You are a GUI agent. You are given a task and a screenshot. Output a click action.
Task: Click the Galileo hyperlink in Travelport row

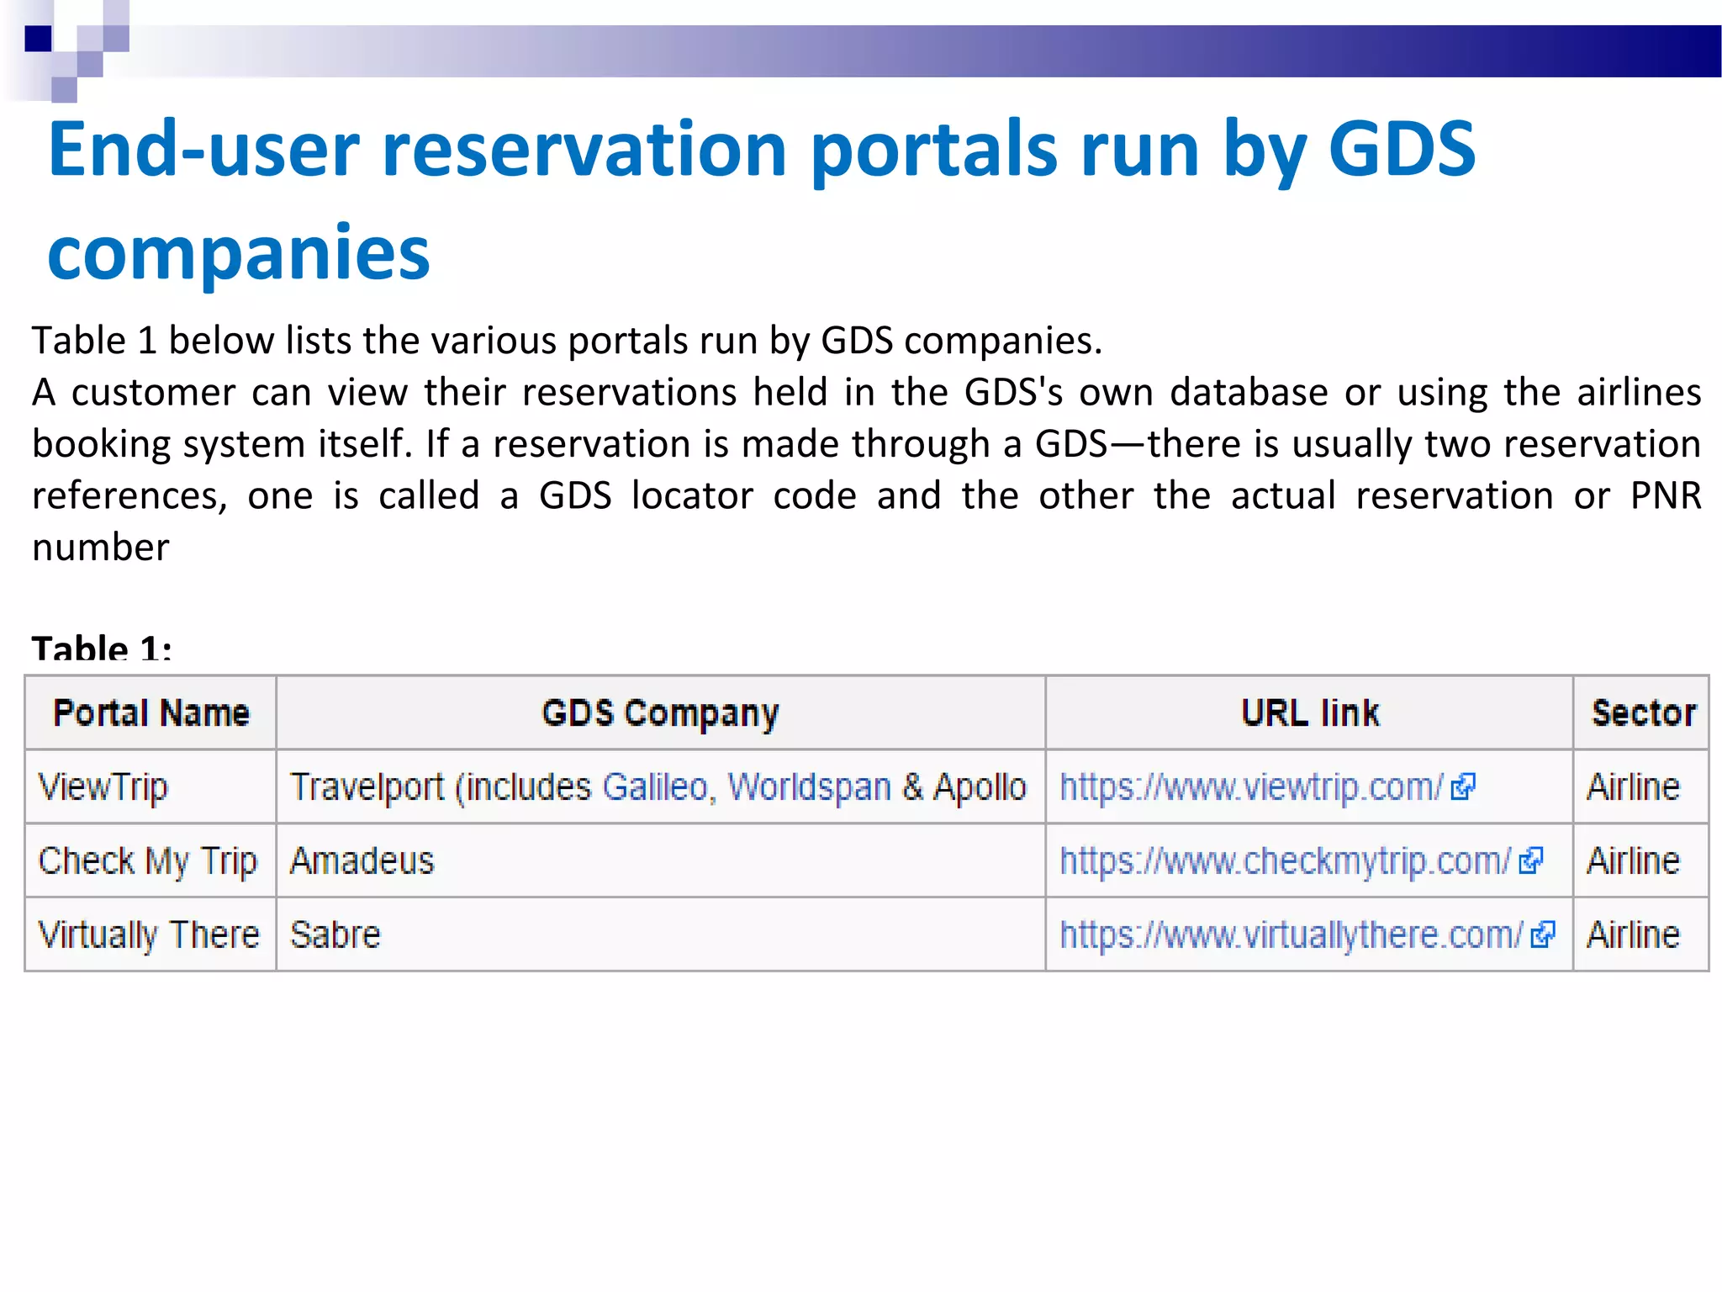click(x=655, y=787)
